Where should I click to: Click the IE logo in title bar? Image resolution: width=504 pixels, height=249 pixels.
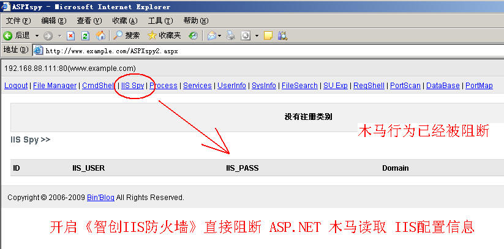pyautogui.click(x=6, y=6)
